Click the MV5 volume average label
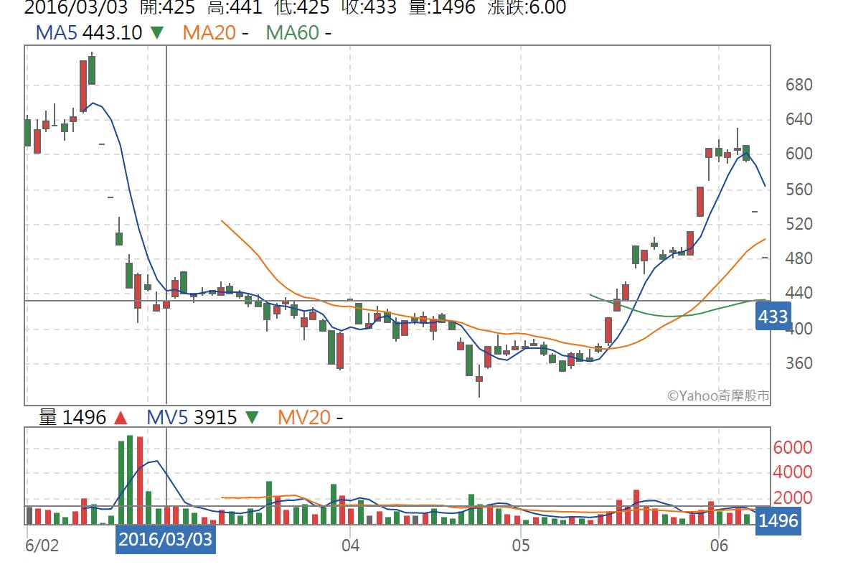The image size is (848, 580). [x=167, y=418]
